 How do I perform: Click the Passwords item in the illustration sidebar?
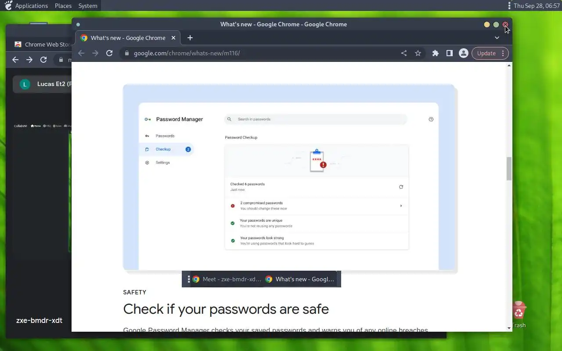pyautogui.click(x=165, y=136)
